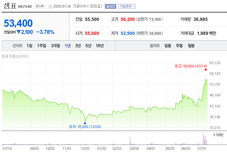Select the 5년 line chart tab
Viewport: 227px width, 156px height.
tap(88, 46)
